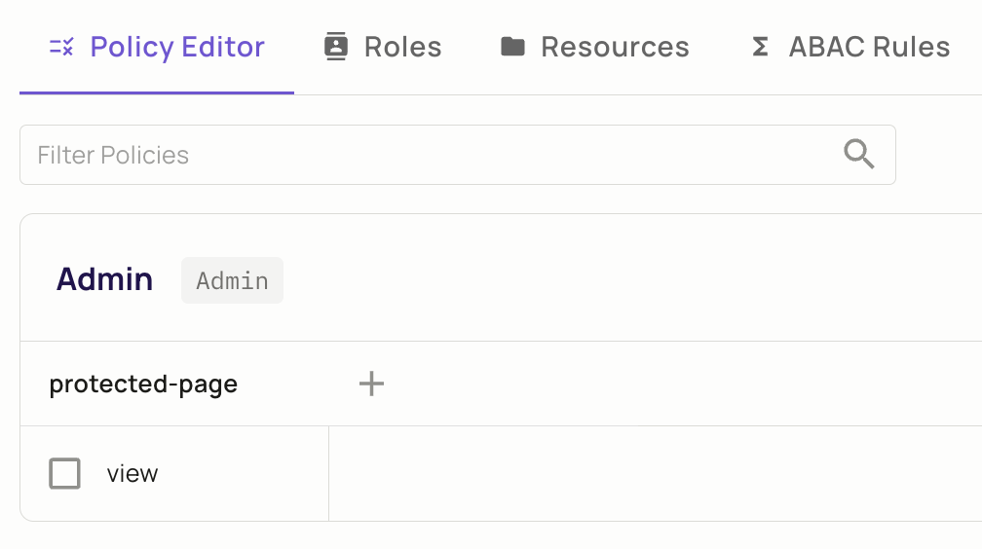Click the blank area of protected-page row
Viewport: 982px width, 549px height.
(683, 384)
